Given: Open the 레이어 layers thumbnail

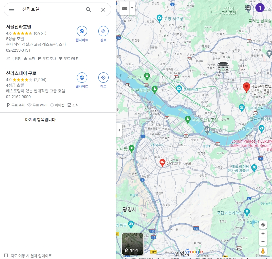Looking at the screenshot, I should pyautogui.click(x=133, y=244).
